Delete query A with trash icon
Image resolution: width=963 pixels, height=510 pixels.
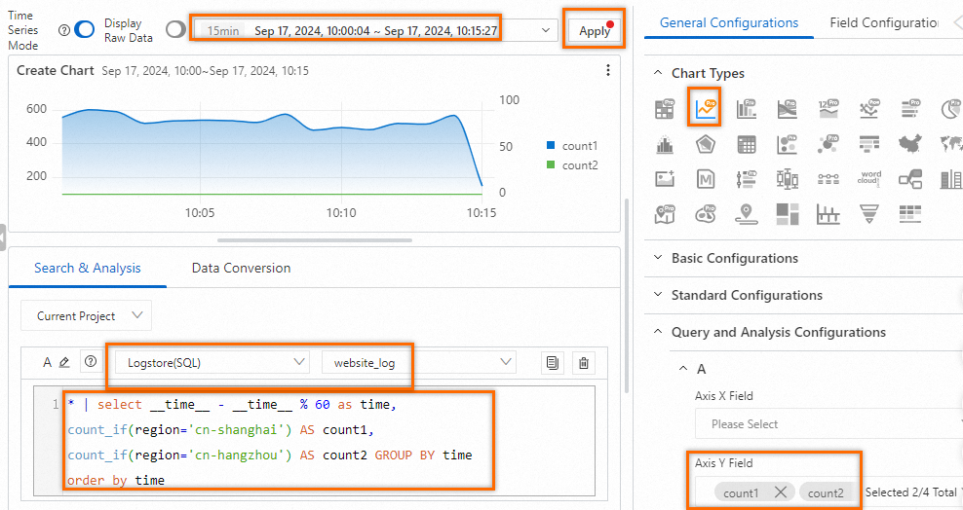584,363
